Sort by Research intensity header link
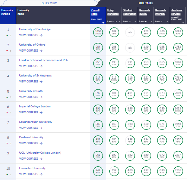Viewport: 187px width, 180px height. 160,12
